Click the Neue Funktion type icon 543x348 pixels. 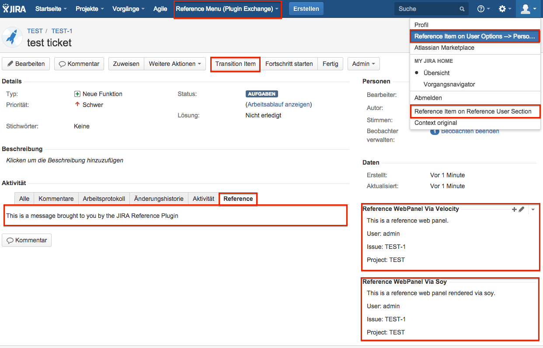pos(77,94)
